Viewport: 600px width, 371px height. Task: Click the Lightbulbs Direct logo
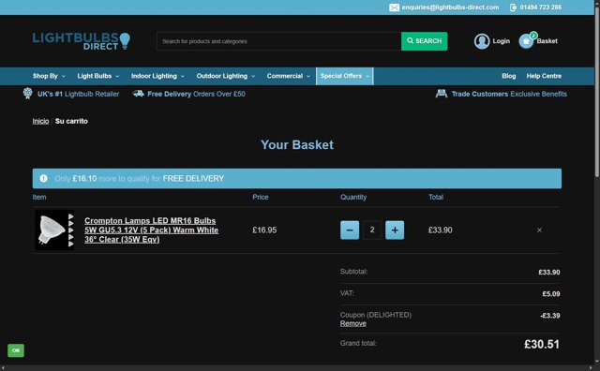pos(82,41)
